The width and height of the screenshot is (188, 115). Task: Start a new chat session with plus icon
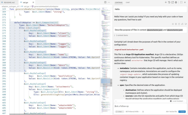(166, 2)
